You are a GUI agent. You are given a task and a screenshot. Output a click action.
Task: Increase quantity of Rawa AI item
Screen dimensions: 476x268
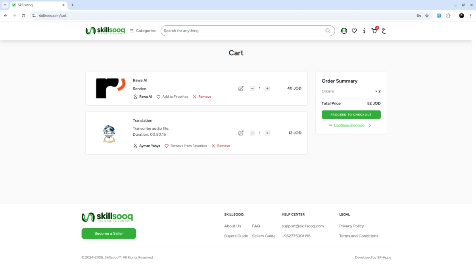267,88
